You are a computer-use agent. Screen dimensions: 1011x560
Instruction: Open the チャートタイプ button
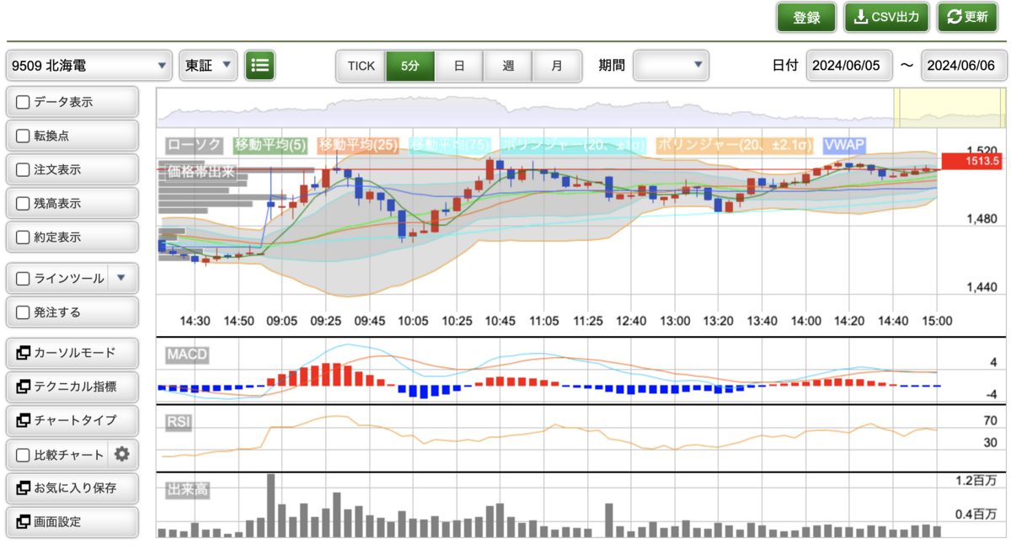pos(72,420)
